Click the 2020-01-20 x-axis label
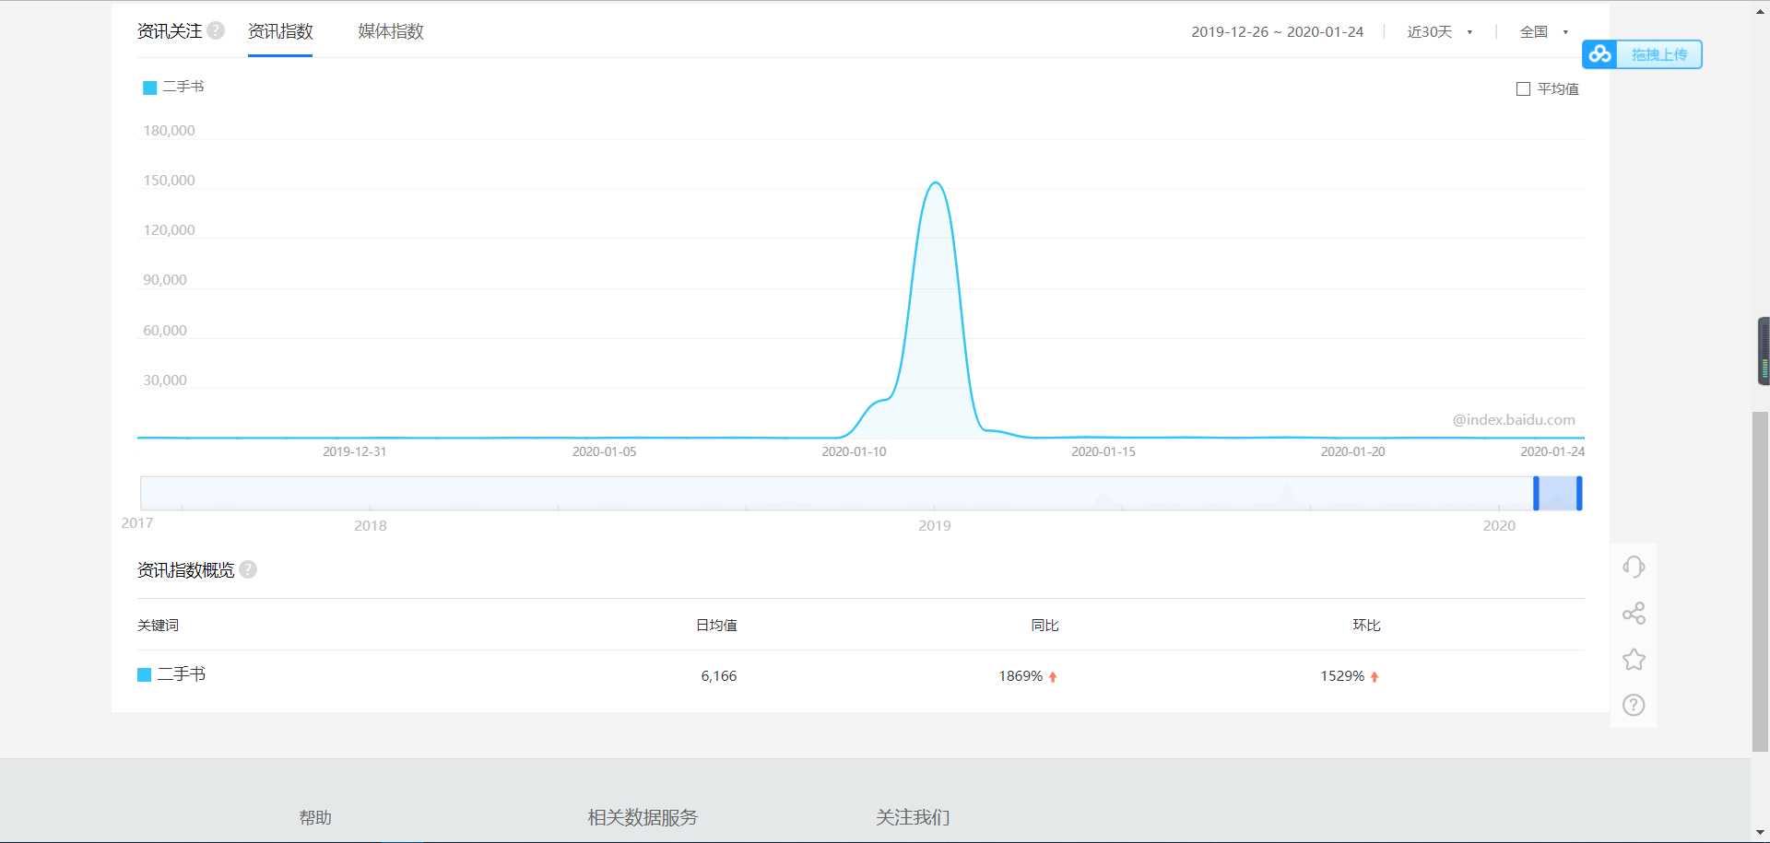 tap(1352, 451)
